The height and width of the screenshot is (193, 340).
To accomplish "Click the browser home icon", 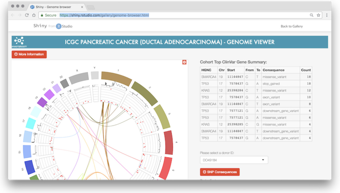I will click(34, 15).
